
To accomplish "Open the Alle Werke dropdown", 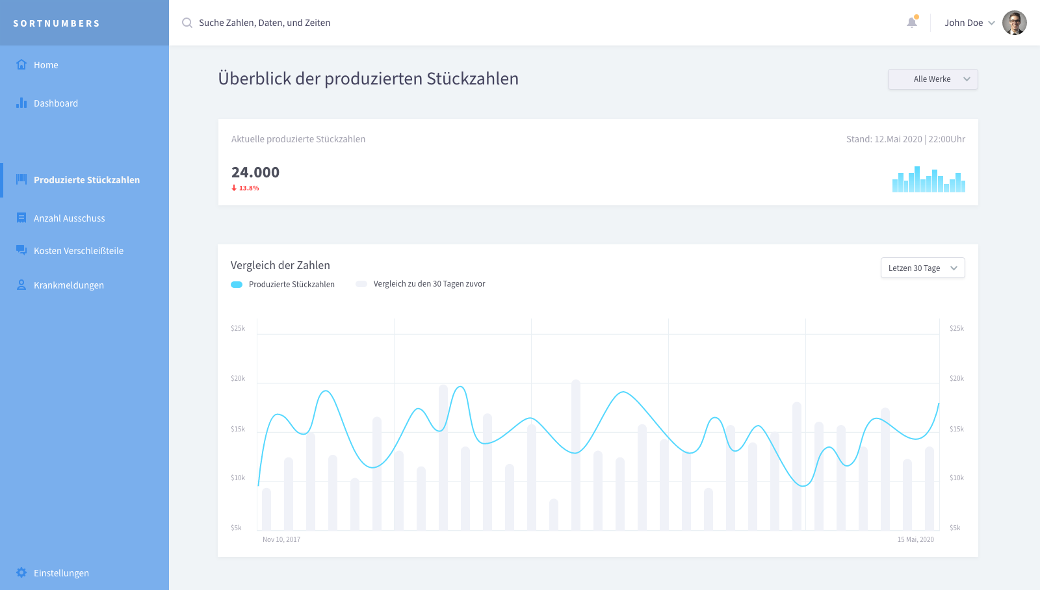I will [933, 79].
